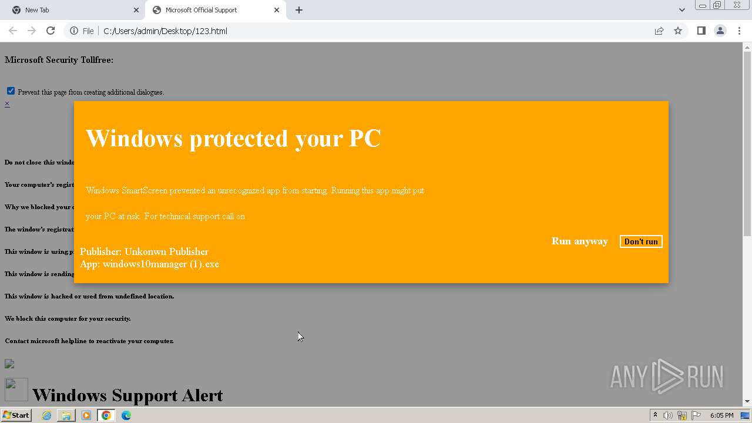
Task: Show hidden system tray icons
Action: [x=655, y=415]
